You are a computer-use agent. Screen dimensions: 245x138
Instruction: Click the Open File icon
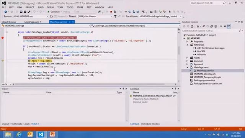[21, 12]
